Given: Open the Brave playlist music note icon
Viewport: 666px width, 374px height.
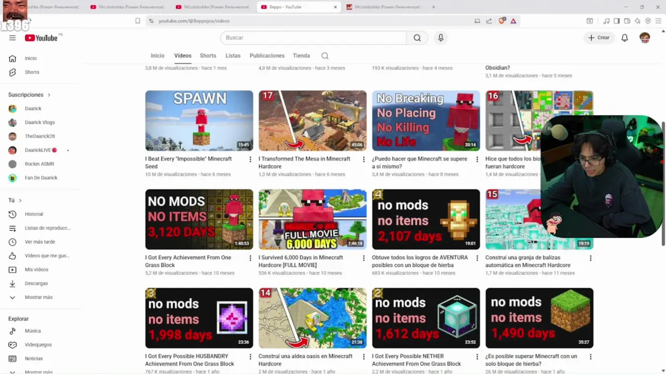Looking at the screenshot, I should tap(606, 21).
